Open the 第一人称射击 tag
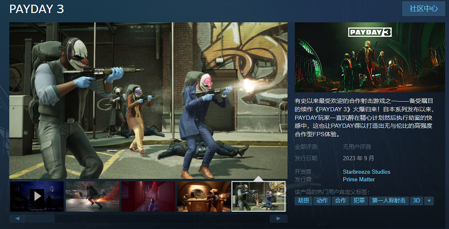This screenshot has height=229, width=449. pos(389,201)
